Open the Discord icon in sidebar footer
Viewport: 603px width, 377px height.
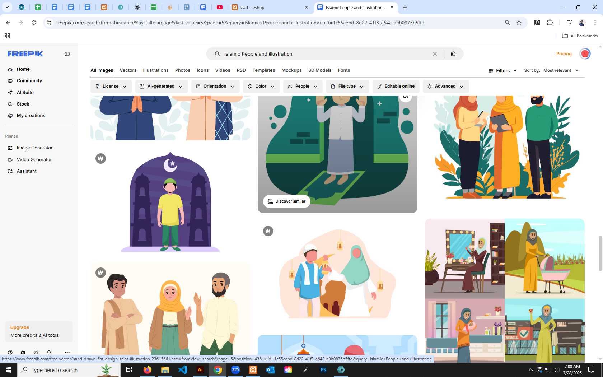(x=23, y=352)
